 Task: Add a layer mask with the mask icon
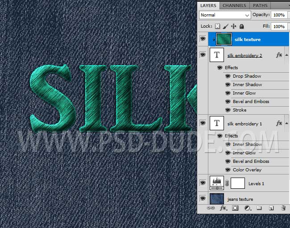[x=235, y=208]
